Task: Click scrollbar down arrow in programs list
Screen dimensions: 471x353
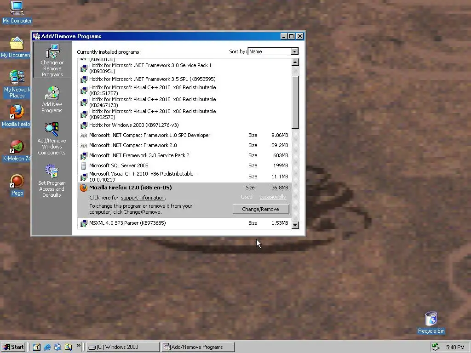Action: point(295,225)
